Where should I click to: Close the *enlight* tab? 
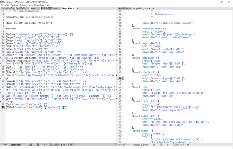[x=28, y=8]
